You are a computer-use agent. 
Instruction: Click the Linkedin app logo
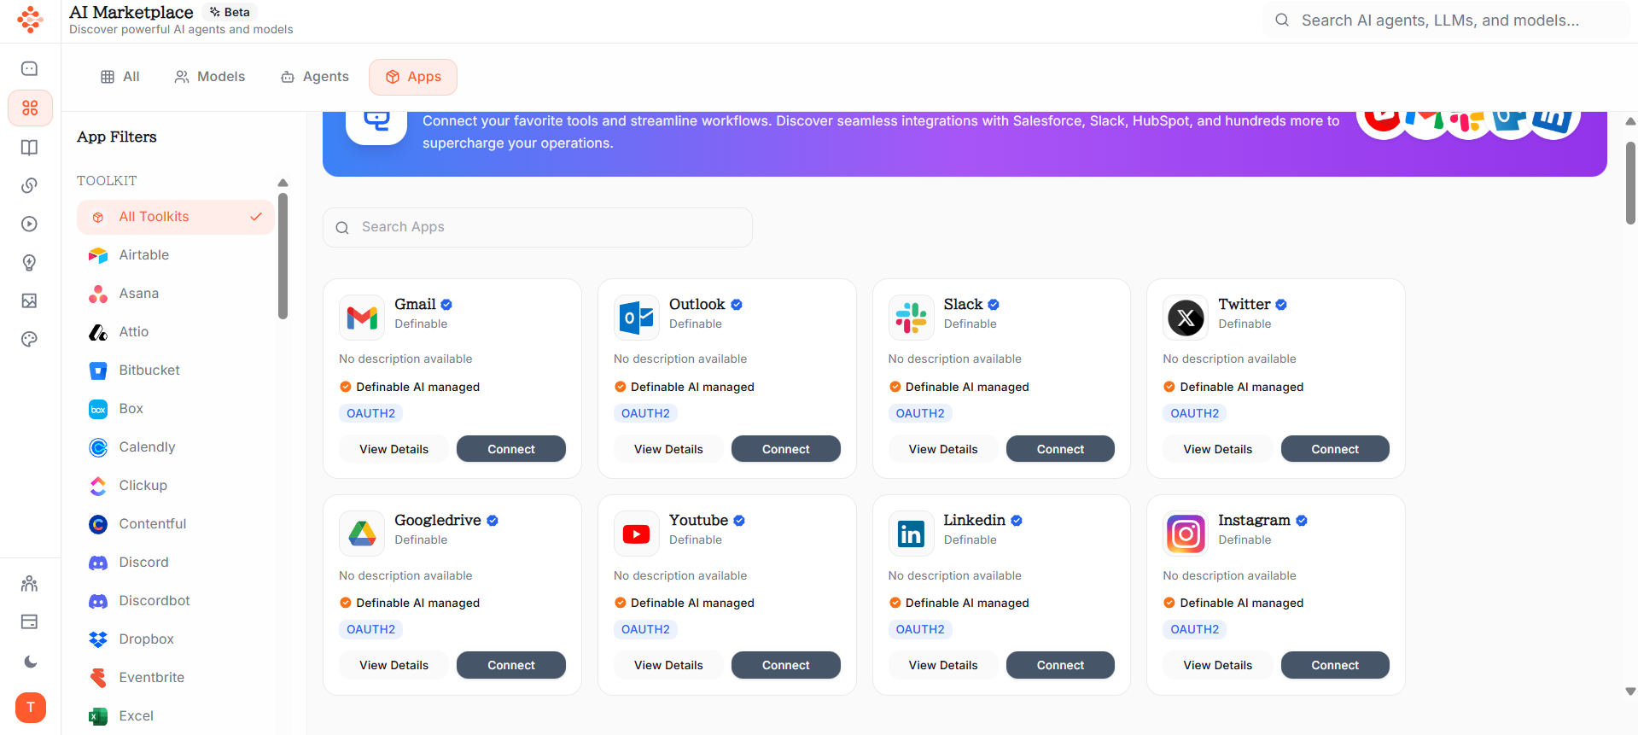pos(911,534)
